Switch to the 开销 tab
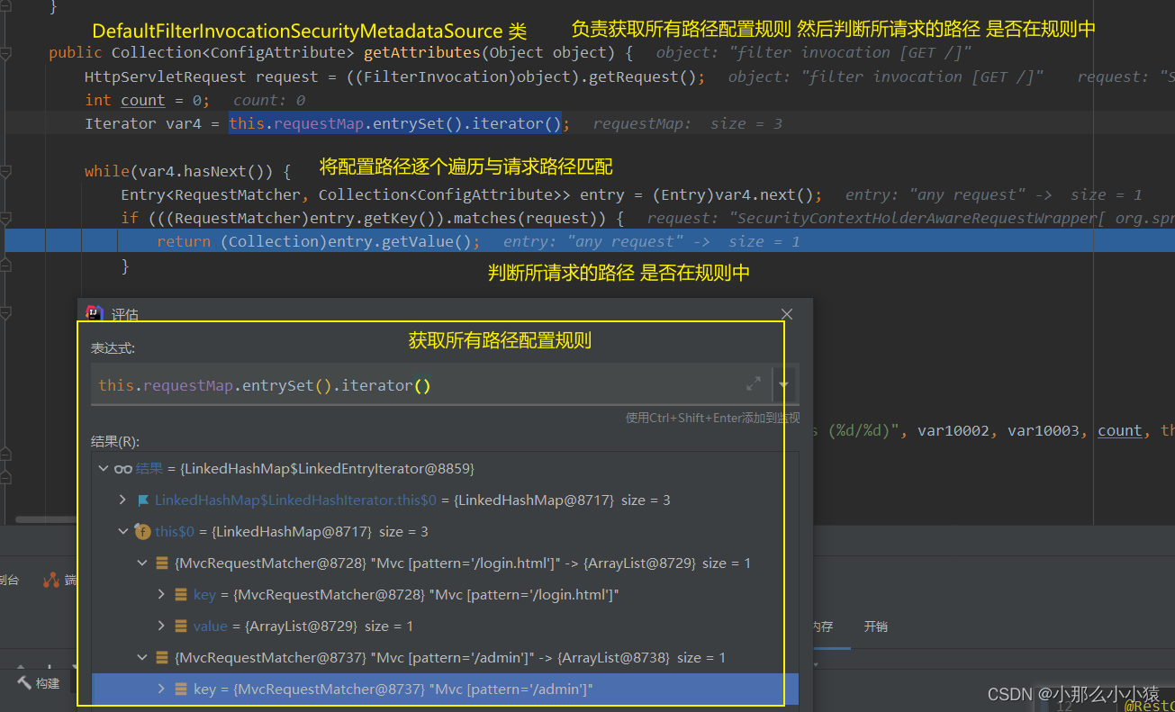Viewport: 1175px width, 712px height. (875, 626)
